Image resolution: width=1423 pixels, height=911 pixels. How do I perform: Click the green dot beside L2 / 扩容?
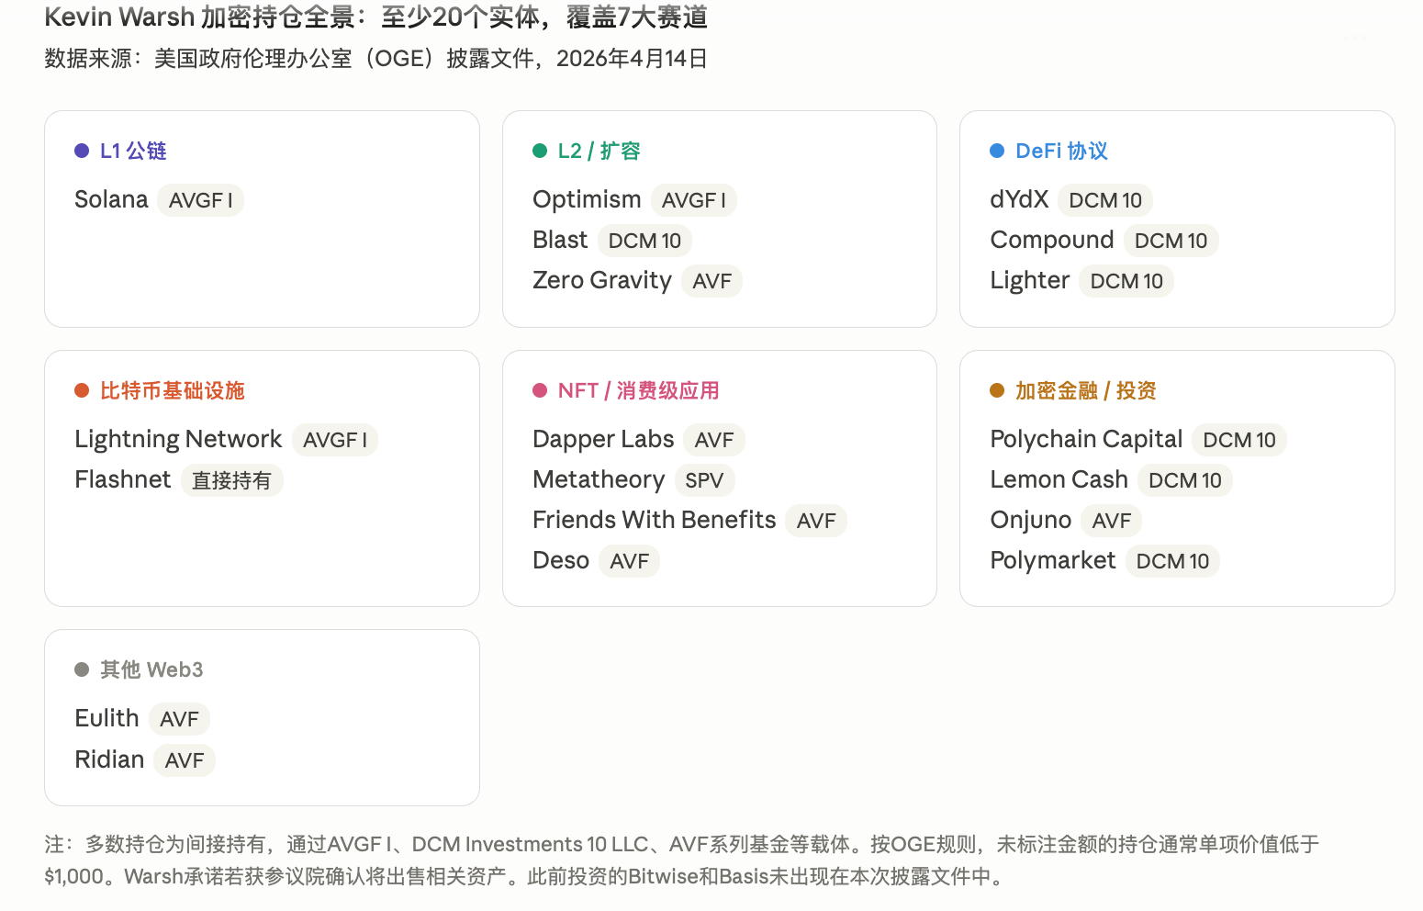tap(540, 151)
